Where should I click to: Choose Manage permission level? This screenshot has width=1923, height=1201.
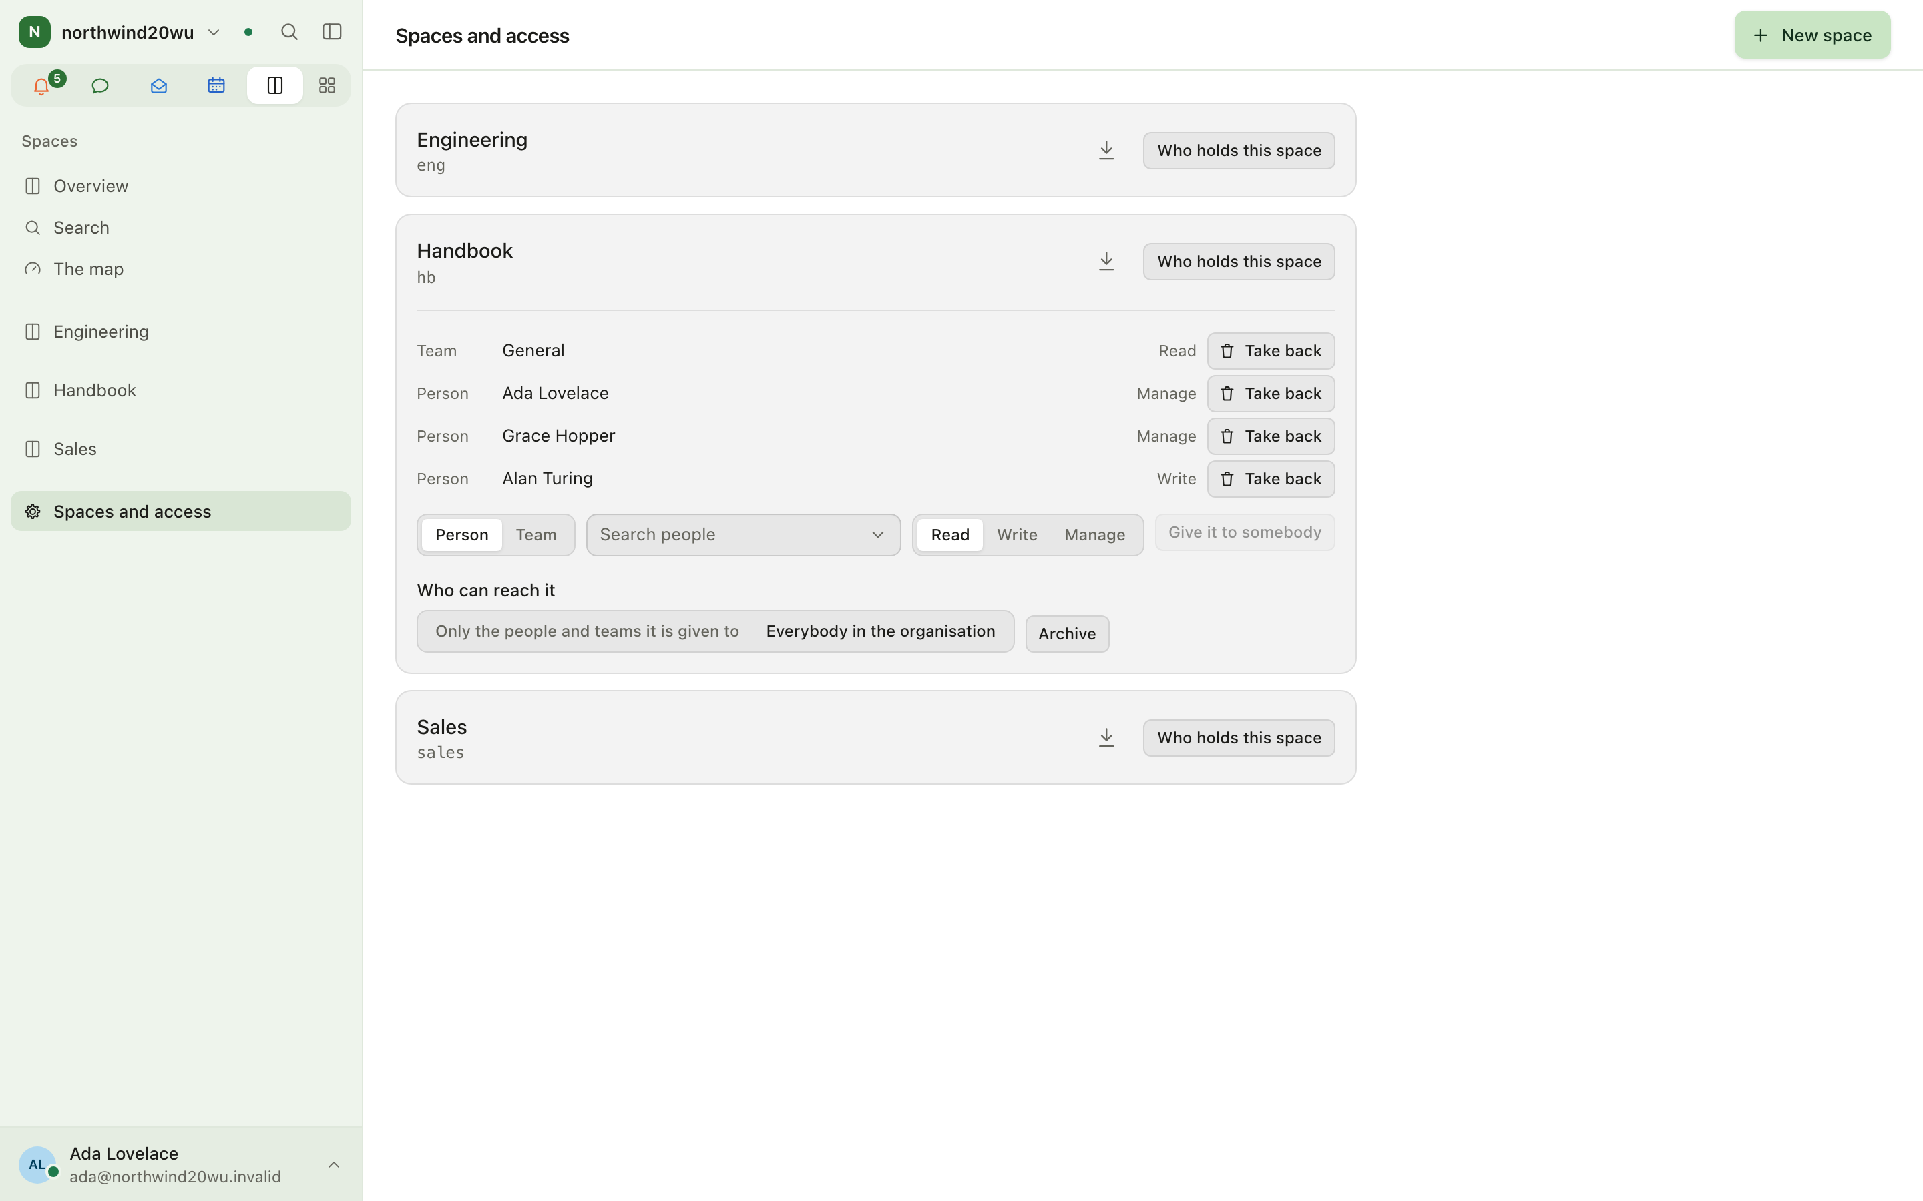click(1095, 534)
